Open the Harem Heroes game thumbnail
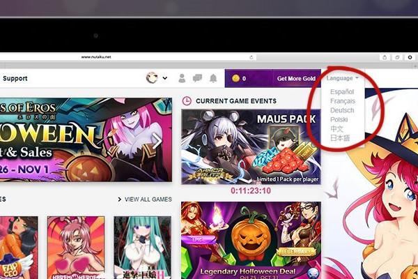 [76, 248]
